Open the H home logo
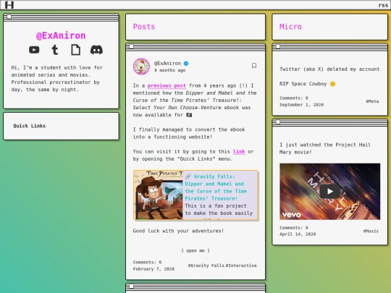 (9, 5)
